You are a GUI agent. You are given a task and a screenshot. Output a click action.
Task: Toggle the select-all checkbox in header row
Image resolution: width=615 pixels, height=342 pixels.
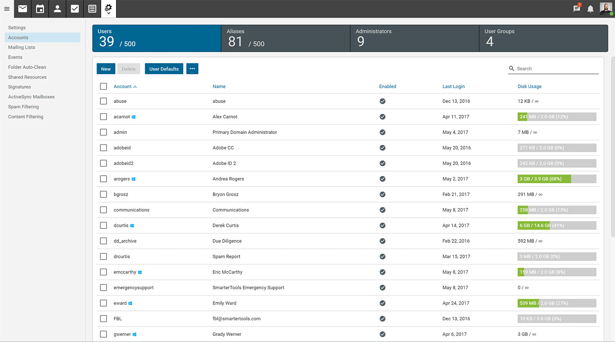pyautogui.click(x=103, y=87)
